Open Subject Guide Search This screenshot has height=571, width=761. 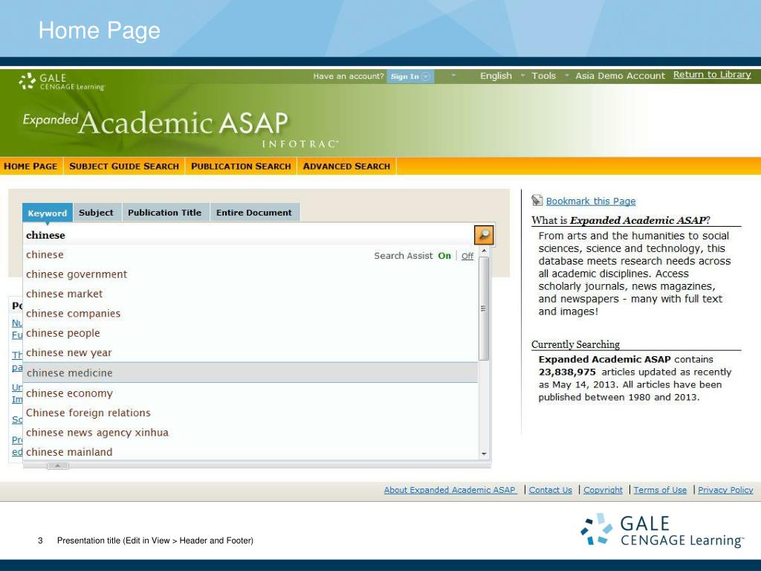tap(124, 166)
